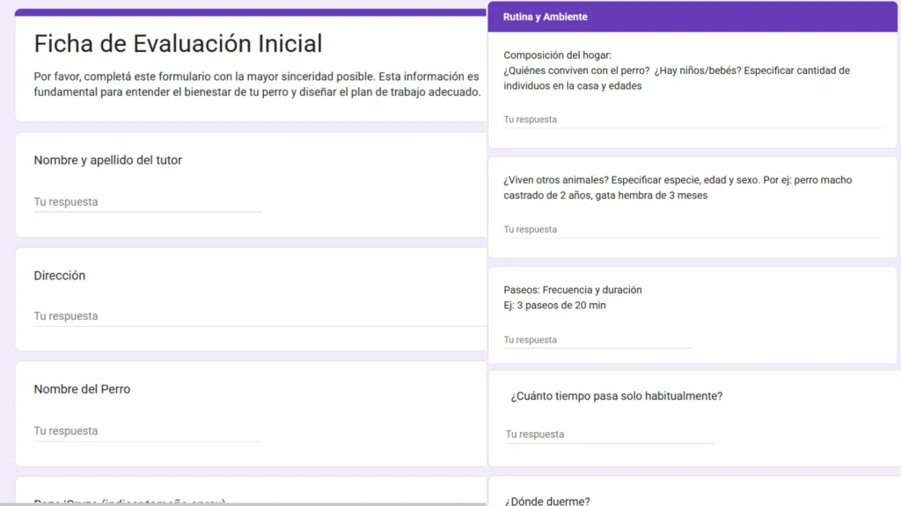
Task: Select the Dirección question label
Action: (x=60, y=275)
